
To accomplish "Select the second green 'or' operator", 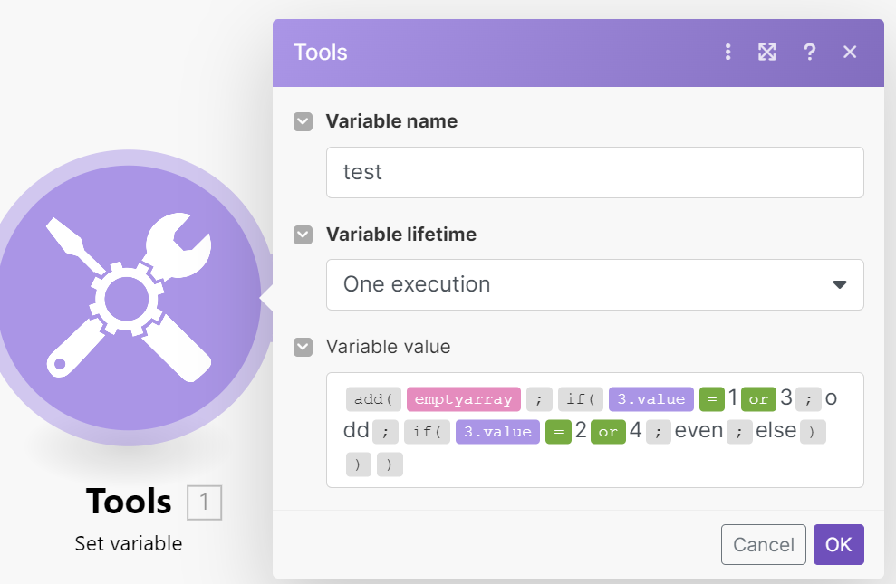I will tap(608, 432).
